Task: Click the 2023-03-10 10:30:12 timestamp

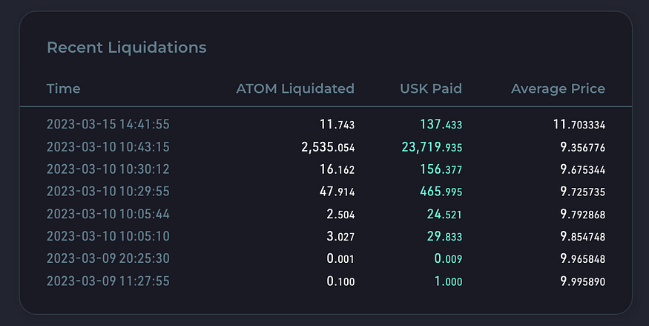Action: coord(108,169)
